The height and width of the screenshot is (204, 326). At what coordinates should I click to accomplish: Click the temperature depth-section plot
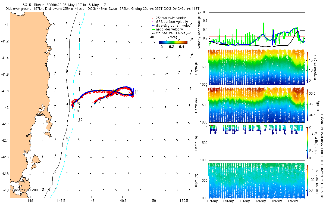pyautogui.click(x=256, y=67)
